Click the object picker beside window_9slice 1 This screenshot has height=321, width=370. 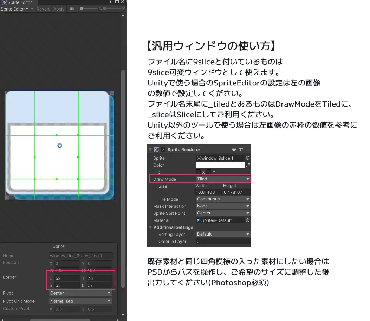(248, 158)
